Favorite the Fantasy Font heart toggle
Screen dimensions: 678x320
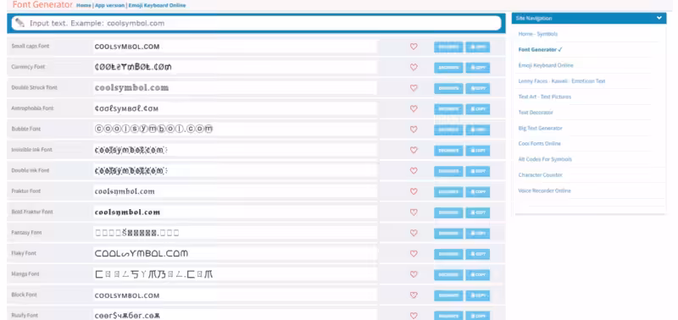[414, 233]
